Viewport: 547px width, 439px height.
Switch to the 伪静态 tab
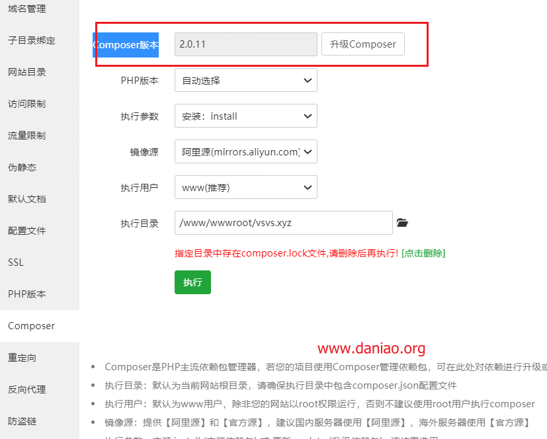[x=22, y=167]
